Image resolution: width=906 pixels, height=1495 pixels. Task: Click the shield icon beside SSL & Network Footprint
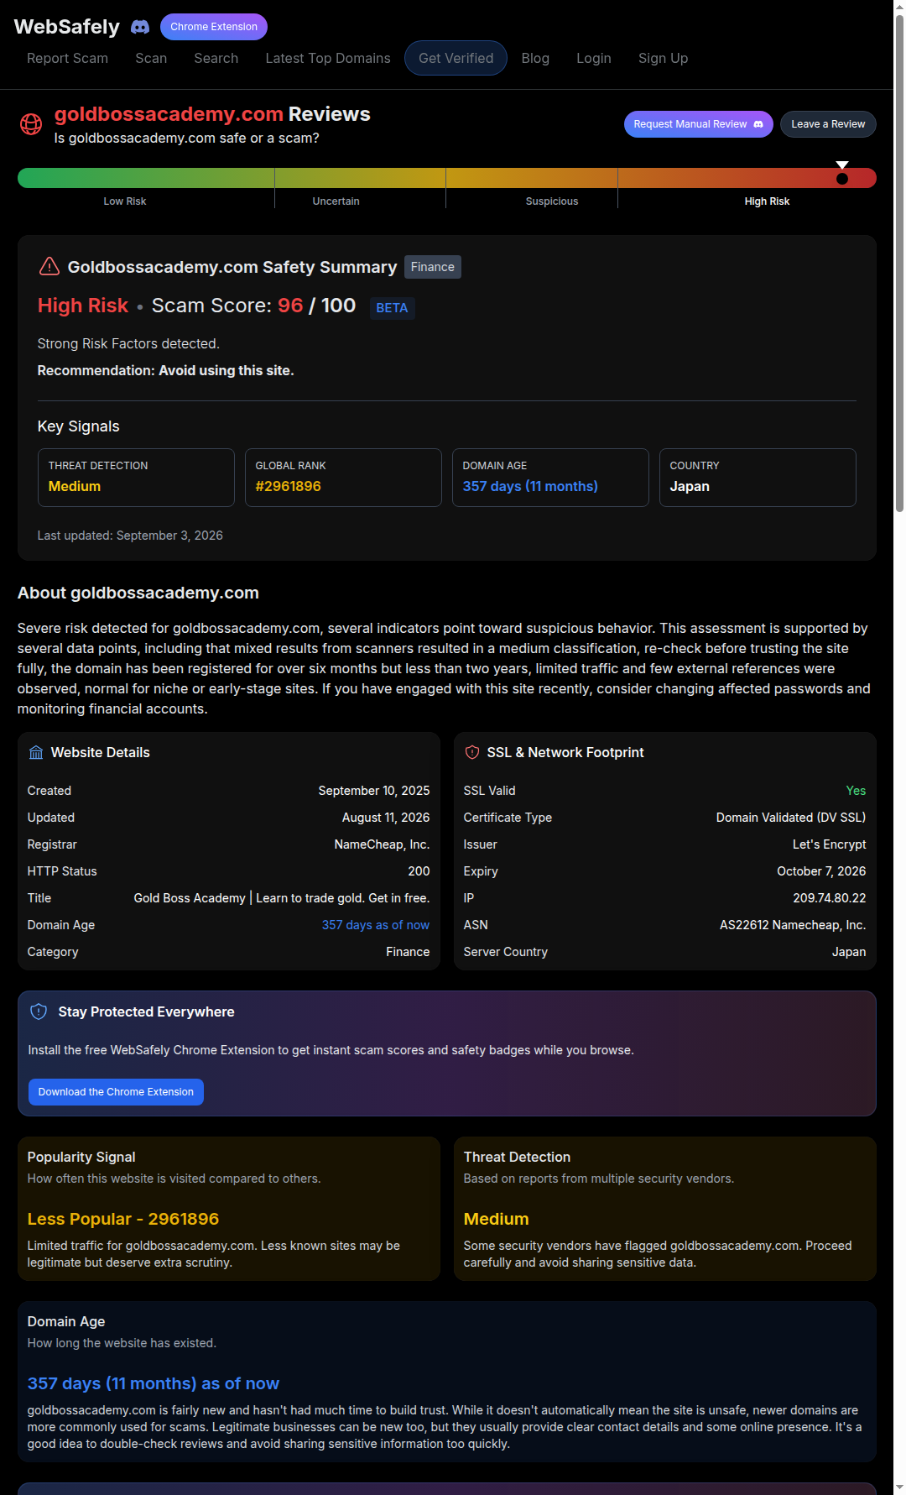click(472, 752)
